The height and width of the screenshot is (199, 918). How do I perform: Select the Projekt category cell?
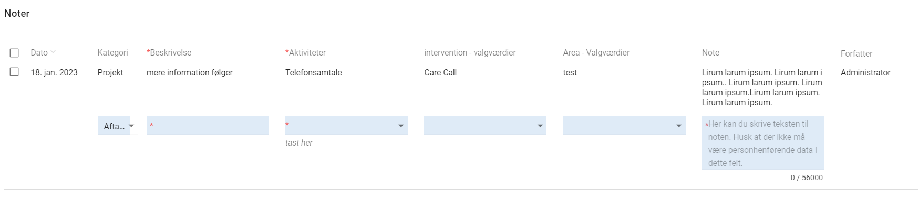(x=110, y=72)
